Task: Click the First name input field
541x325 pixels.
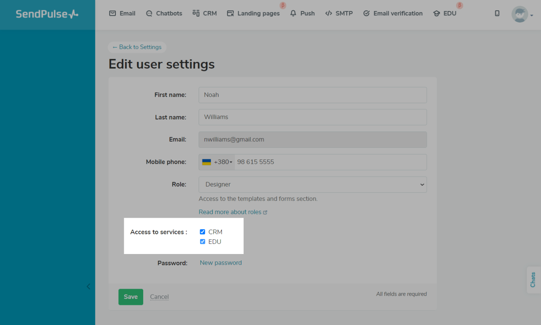Action: [312, 95]
